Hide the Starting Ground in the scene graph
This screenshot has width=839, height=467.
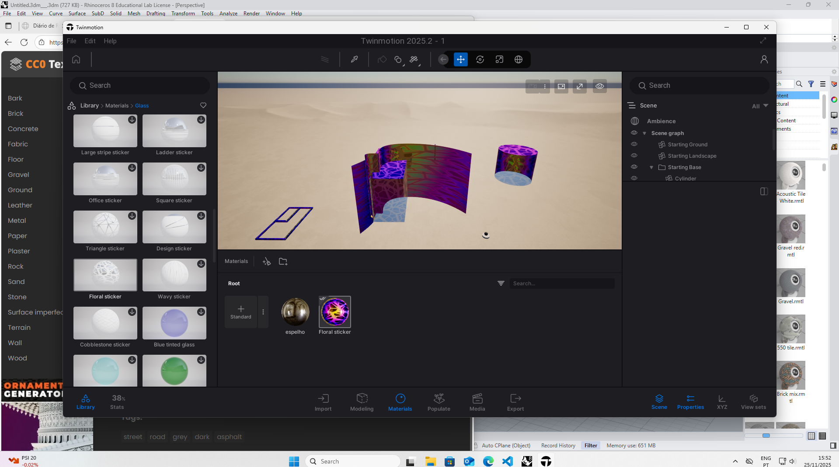point(634,144)
